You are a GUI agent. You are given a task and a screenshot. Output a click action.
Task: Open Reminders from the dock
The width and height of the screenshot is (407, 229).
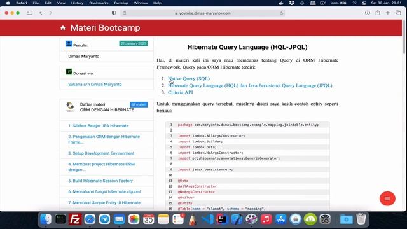[178, 219]
